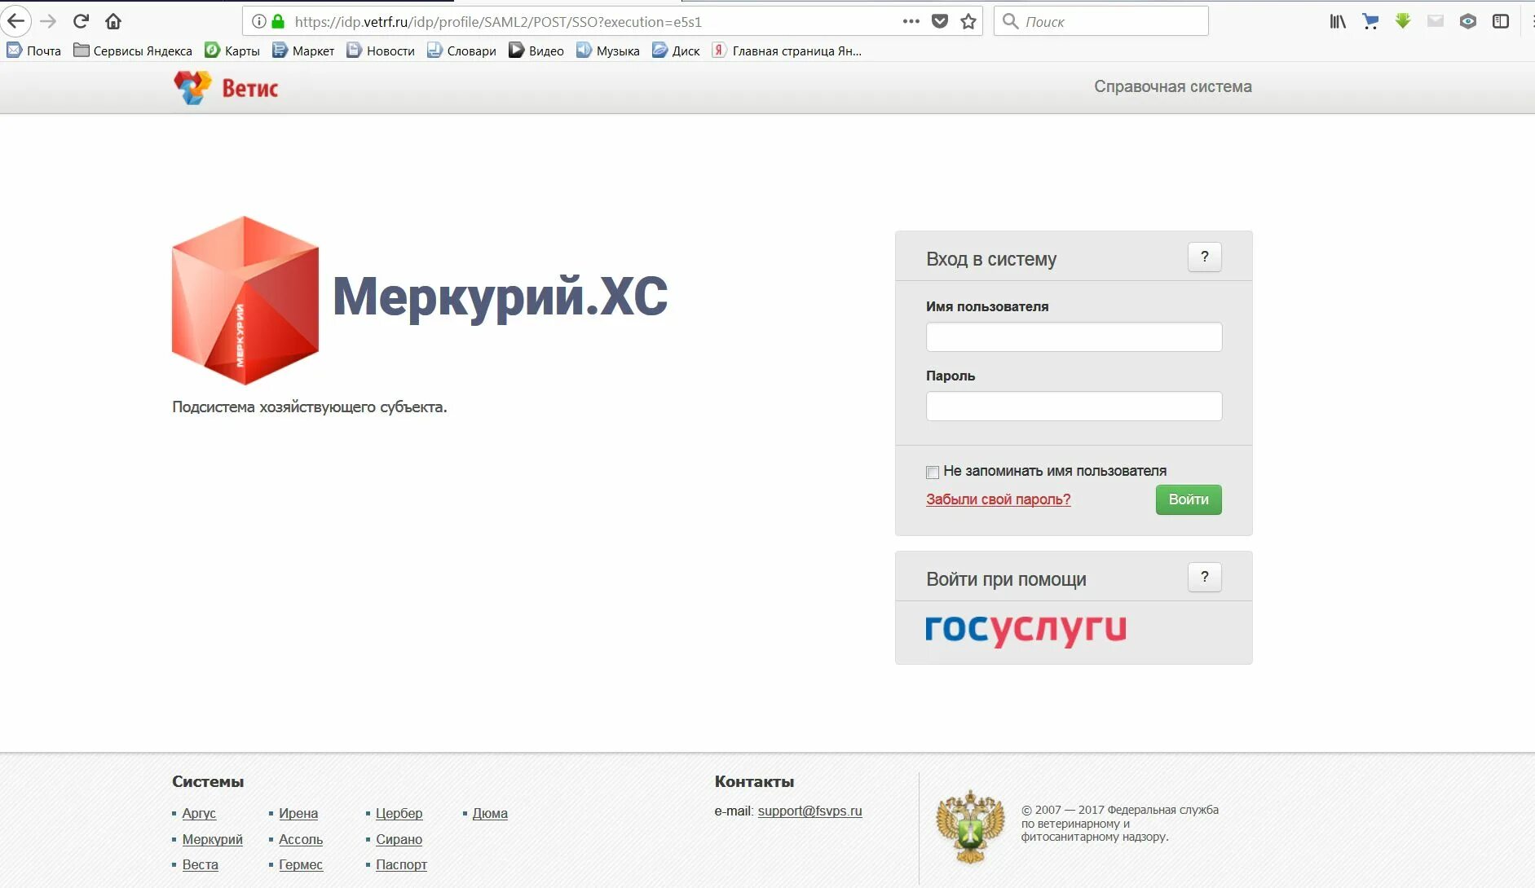Image resolution: width=1535 pixels, height=888 pixels.
Task: Open the Аргус system link
Action: click(x=199, y=813)
